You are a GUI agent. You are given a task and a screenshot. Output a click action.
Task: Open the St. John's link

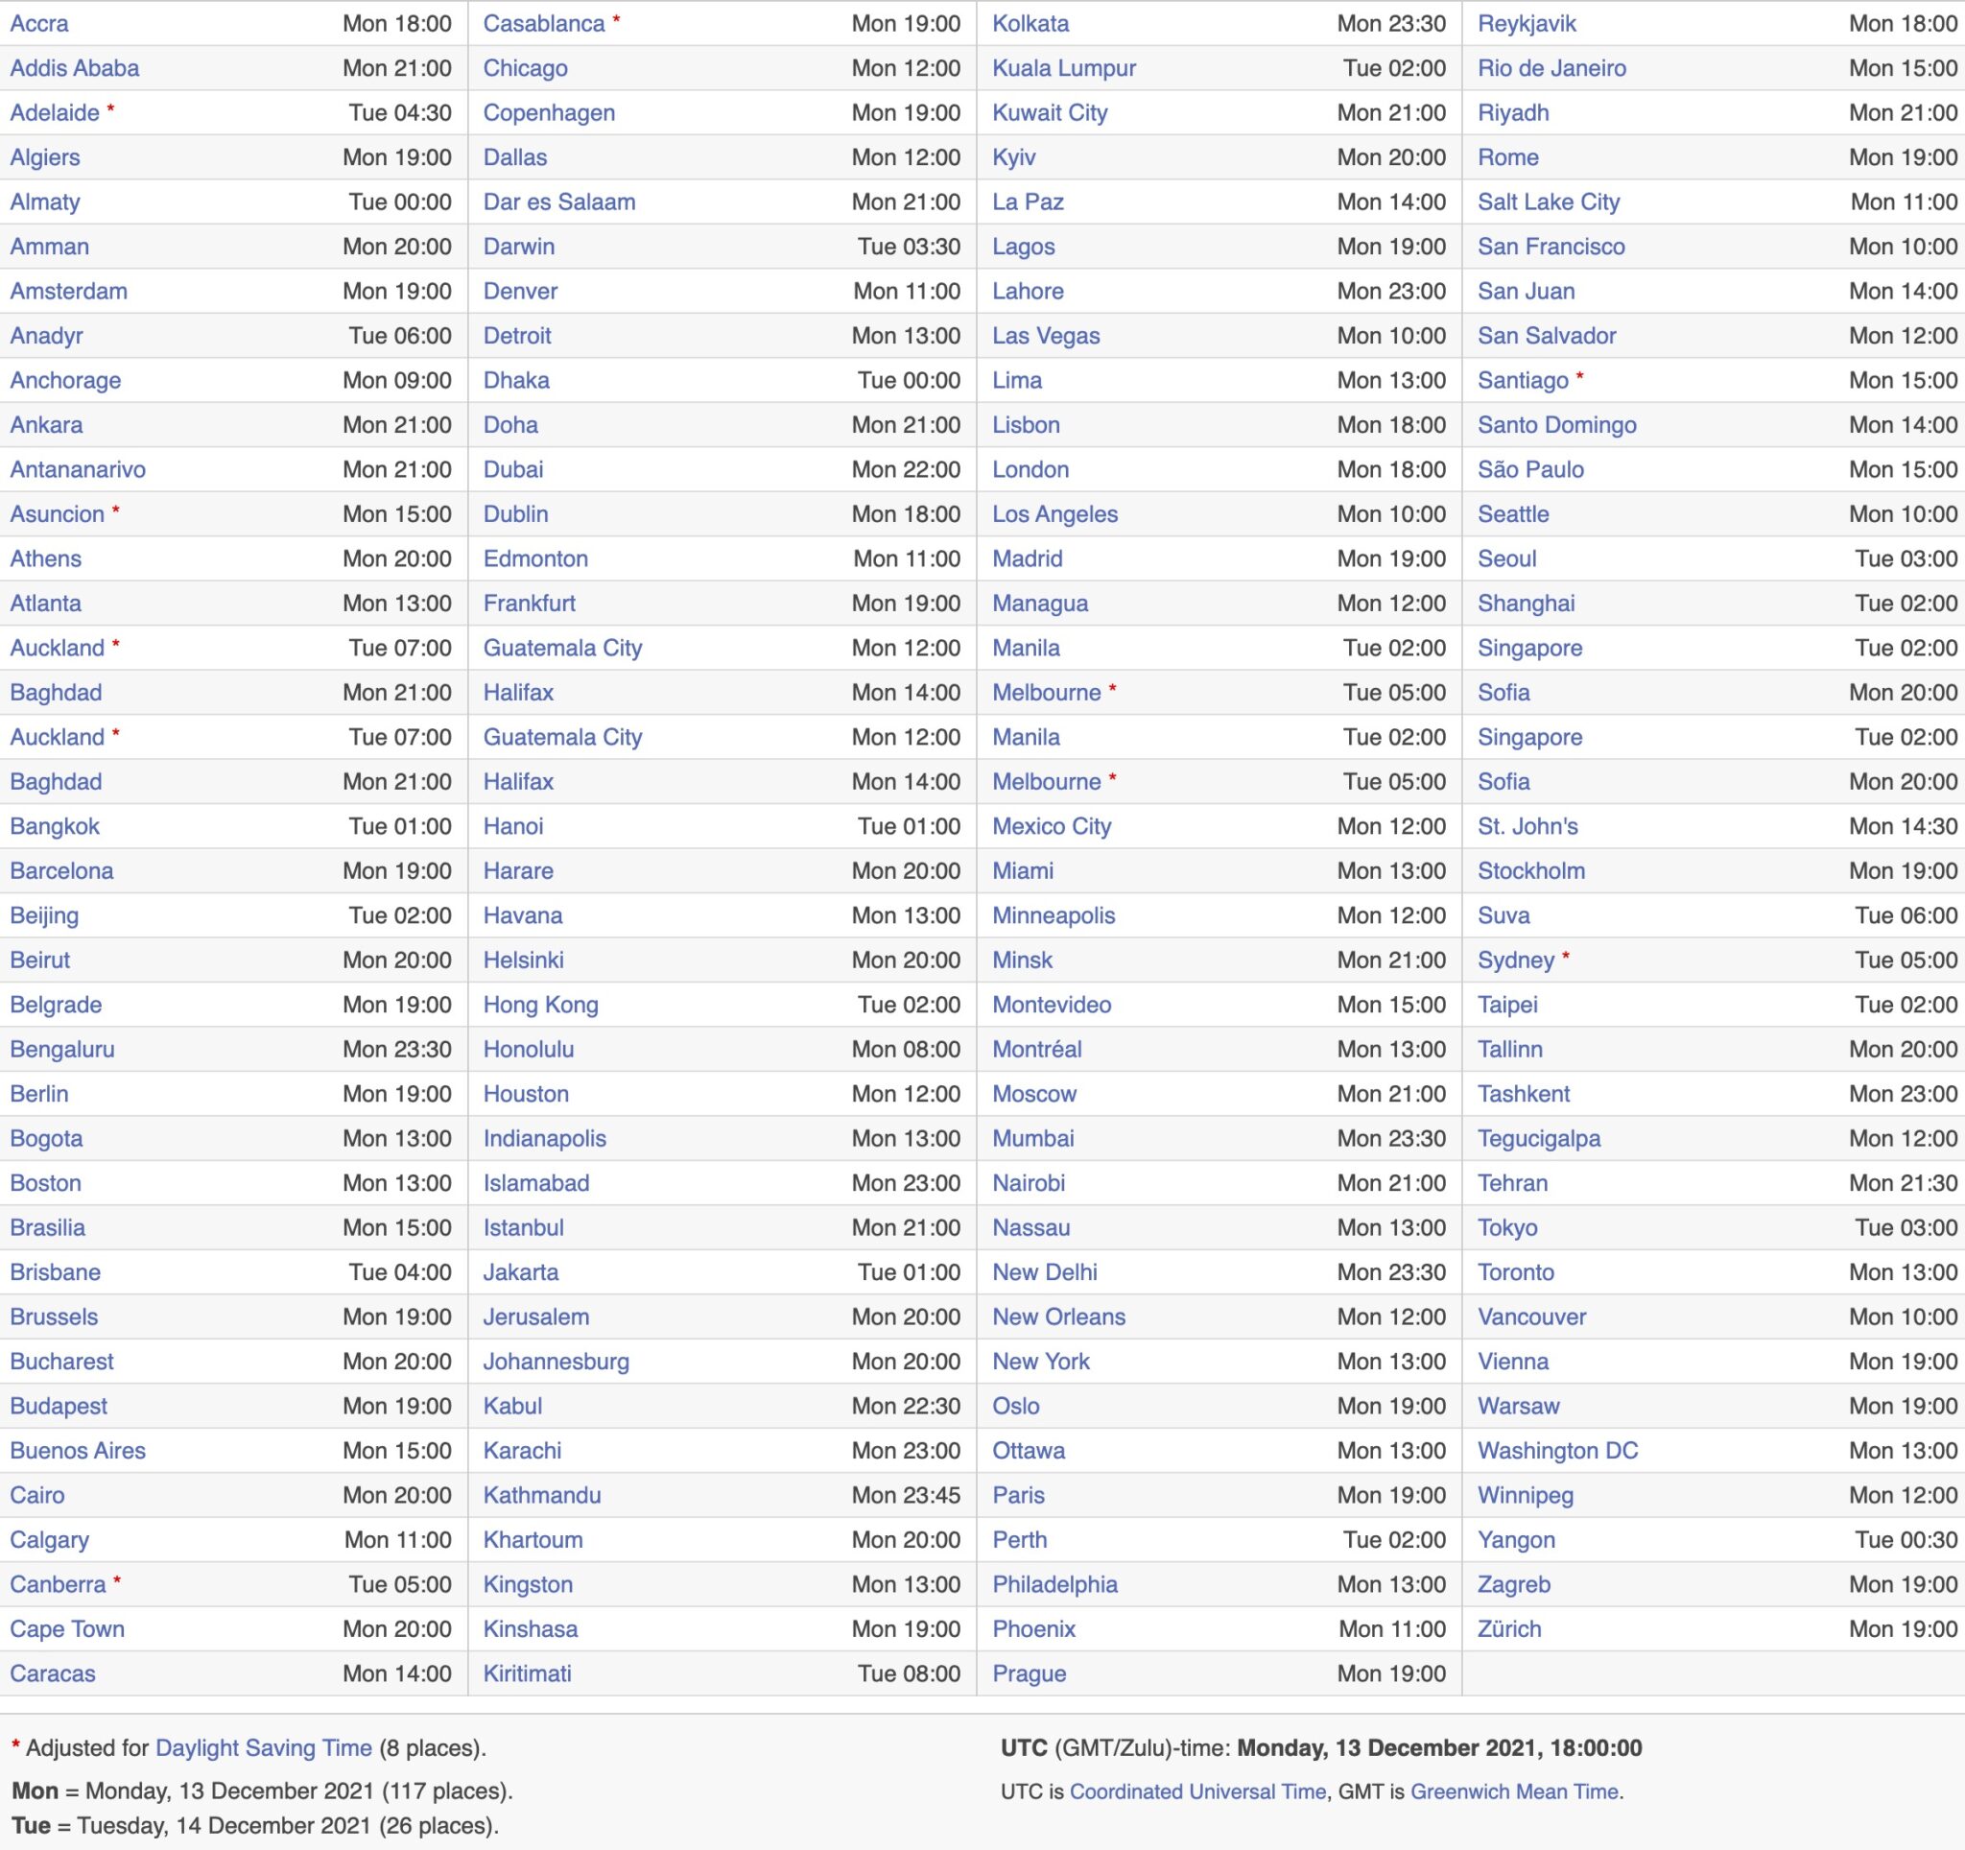[x=1527, y=826]
